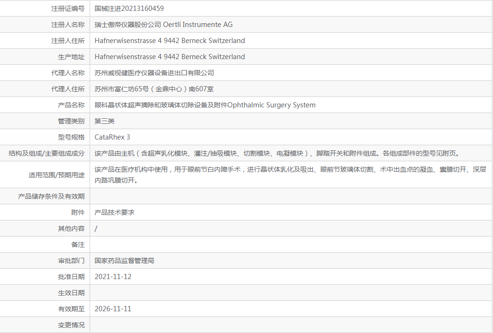The width and height of the screenshot is (493, 333).
Task: Click the 其他内容 label
Action: (x=72, y=228)
